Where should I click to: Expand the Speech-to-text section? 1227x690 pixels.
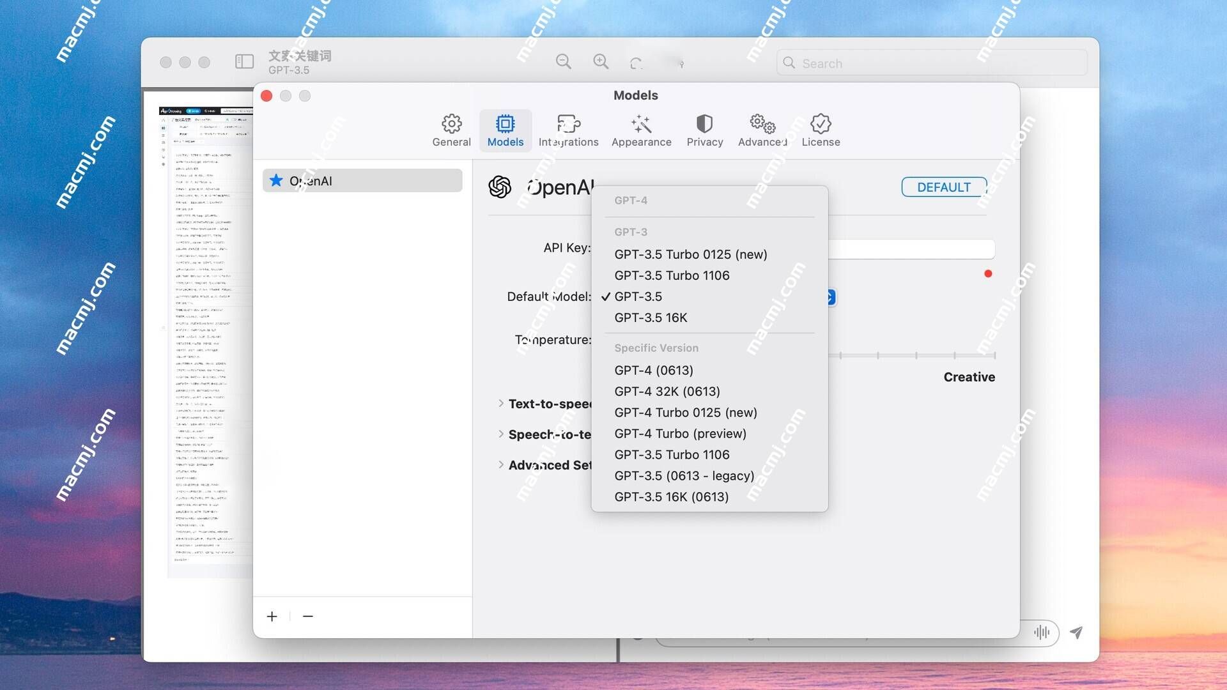[x=501, y=434]
